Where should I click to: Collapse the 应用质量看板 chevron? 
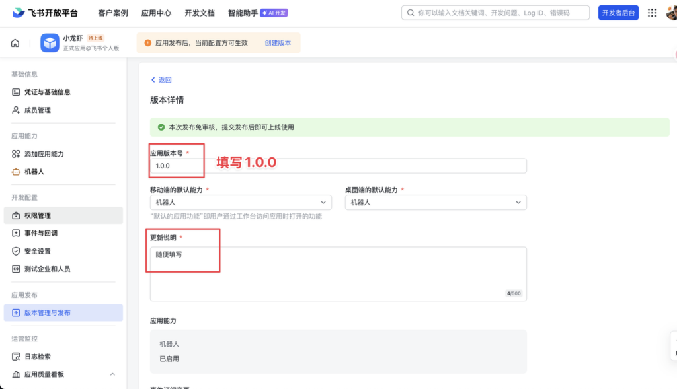[x=112, y=374]
